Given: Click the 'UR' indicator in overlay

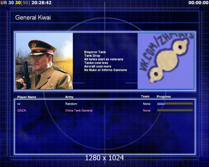Looking at the screenshot, I should [4, 3].
